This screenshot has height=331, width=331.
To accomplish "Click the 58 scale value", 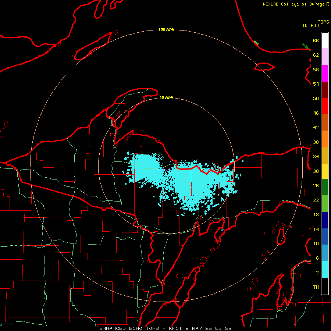I will [316, 70].
